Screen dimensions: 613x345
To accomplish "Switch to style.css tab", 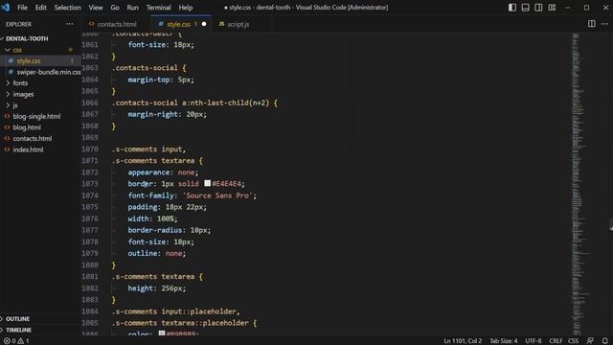I will (181, 24).
